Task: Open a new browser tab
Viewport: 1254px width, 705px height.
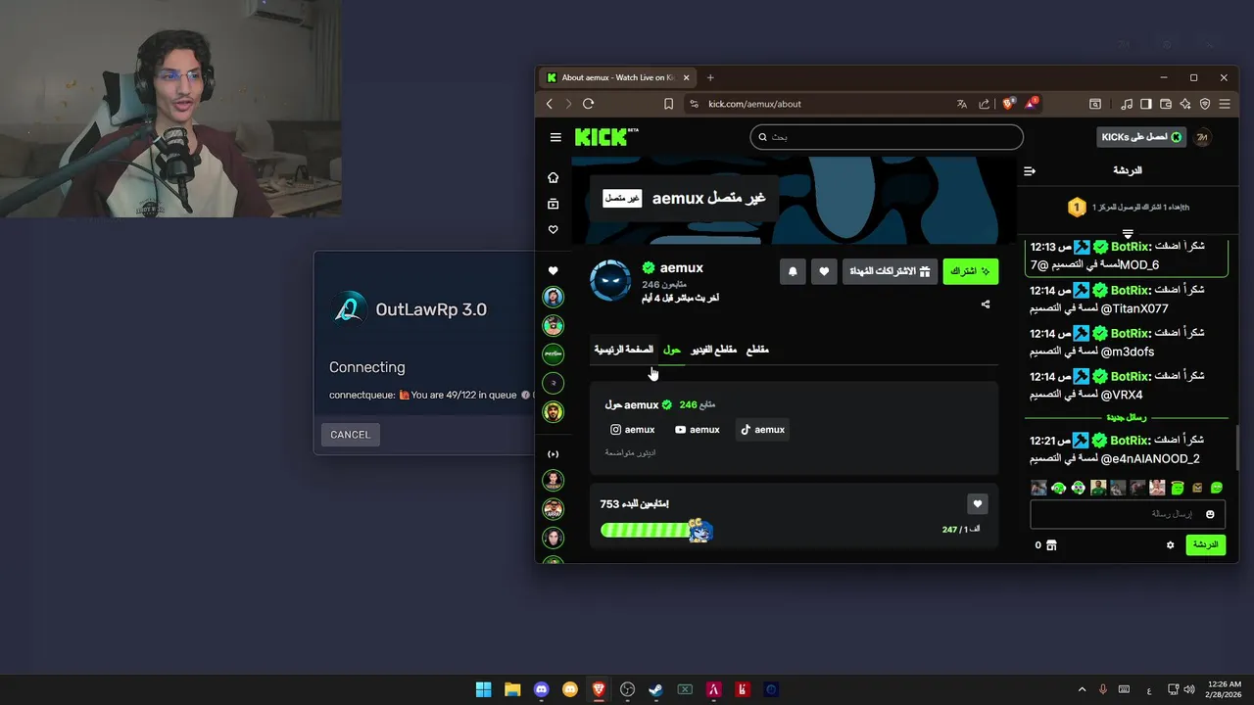Action: pyautogui.click(x=710, y=77)
